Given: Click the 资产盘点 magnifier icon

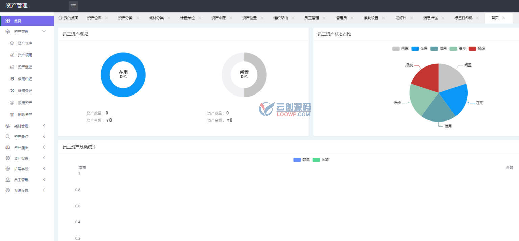Looking at the screenshot, I should click(x=8, y=137).
